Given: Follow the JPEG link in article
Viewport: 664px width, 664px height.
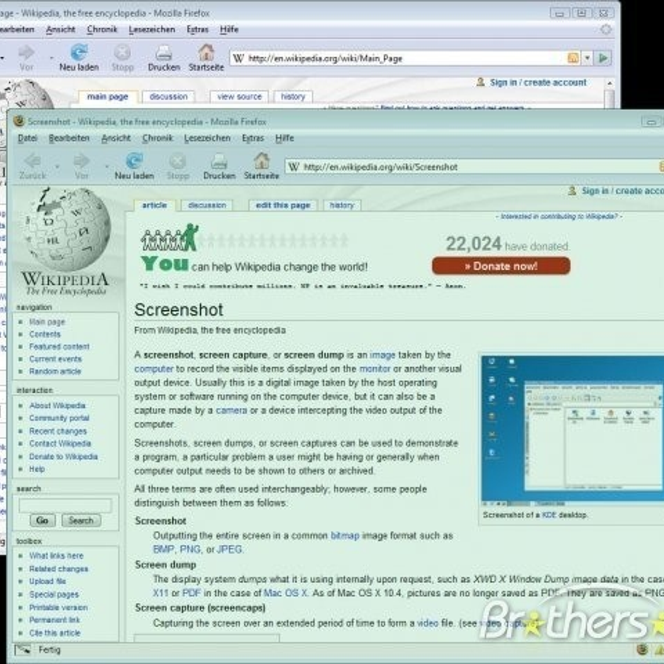Looking at the screenshot, I should 229,549.
